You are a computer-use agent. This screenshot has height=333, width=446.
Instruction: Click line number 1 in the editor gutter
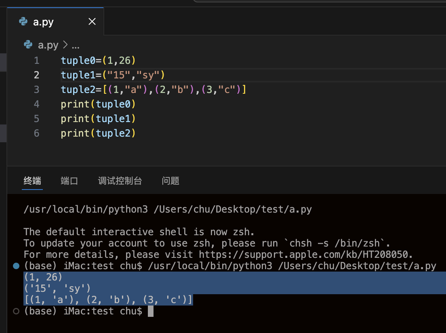pyautogui.click(x=37, y=61)
